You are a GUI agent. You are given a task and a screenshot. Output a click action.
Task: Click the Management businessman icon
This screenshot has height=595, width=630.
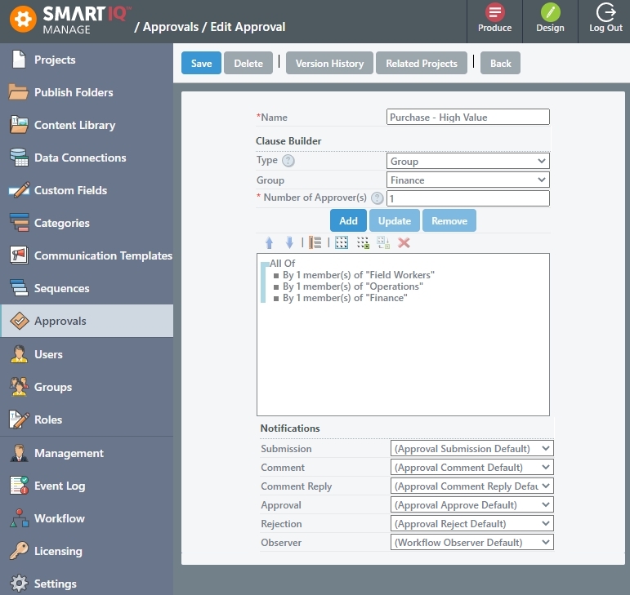click(x=19, y=453)
